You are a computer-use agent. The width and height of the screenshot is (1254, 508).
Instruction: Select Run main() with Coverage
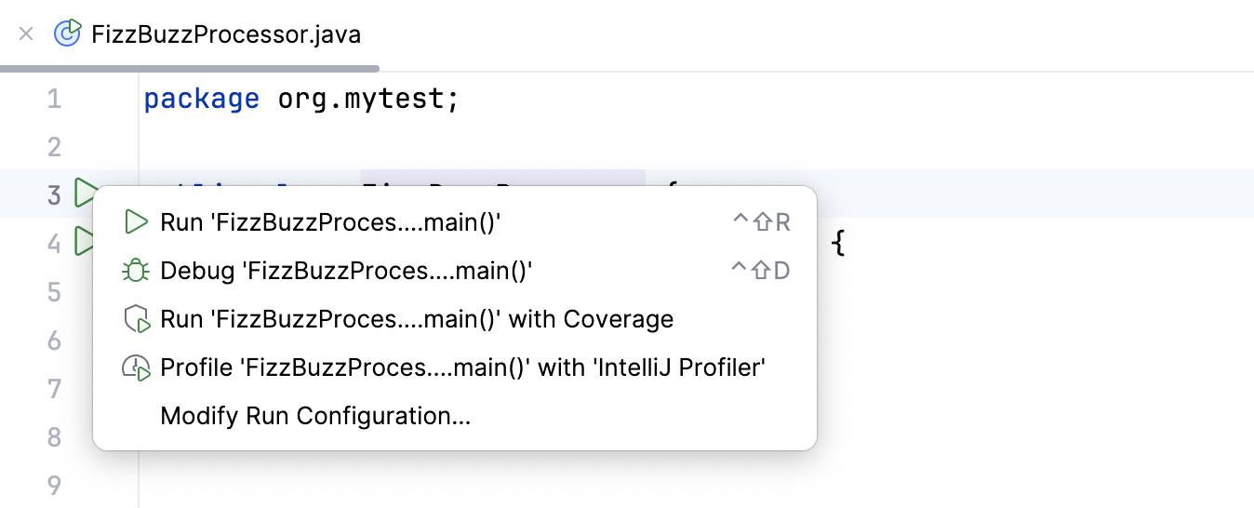417,319
